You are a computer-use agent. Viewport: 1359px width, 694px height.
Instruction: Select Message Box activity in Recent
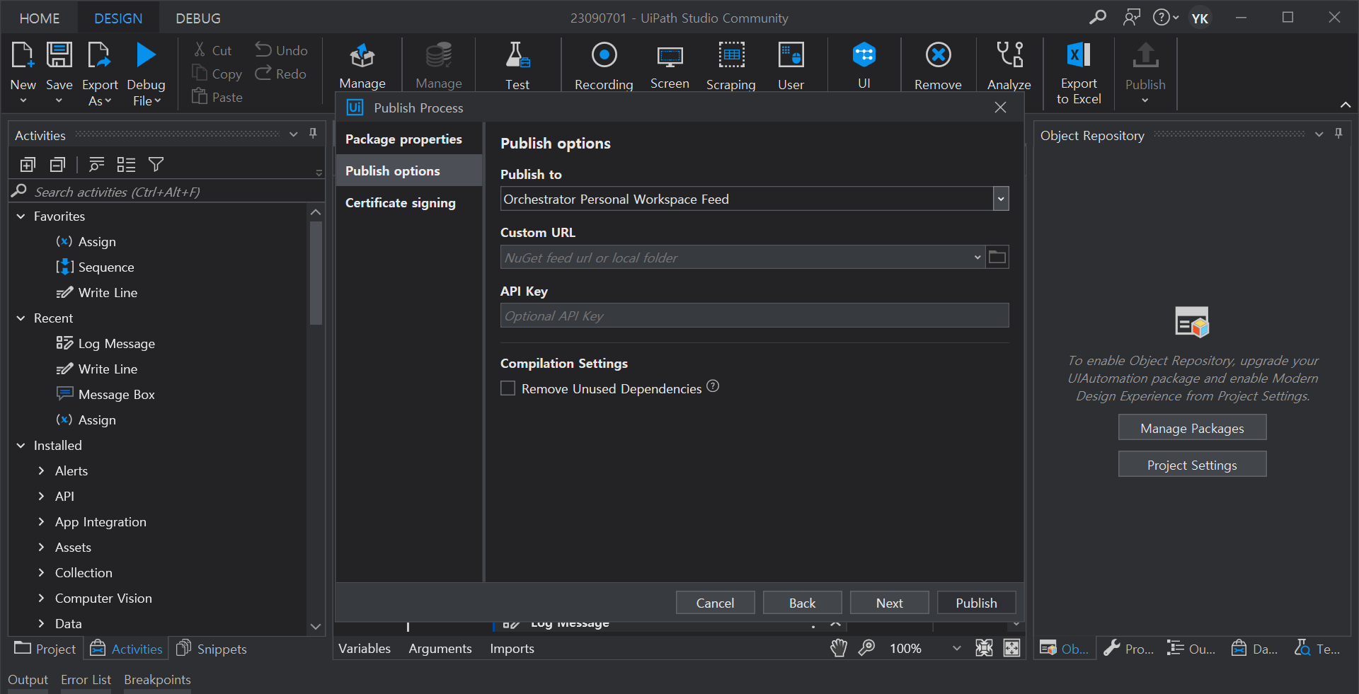[116, 395]
